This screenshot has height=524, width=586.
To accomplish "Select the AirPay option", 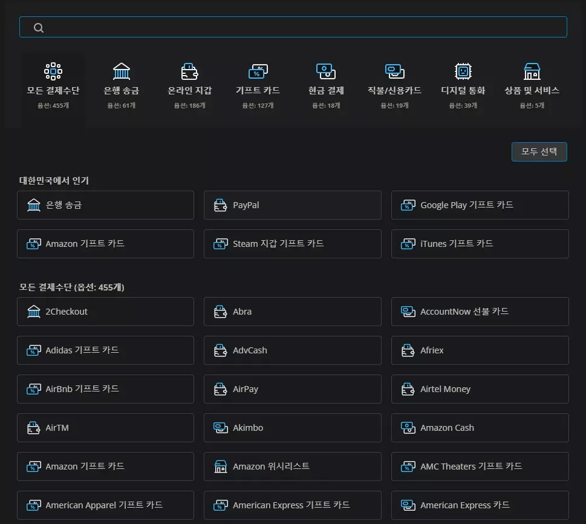I will tap(293, 389).
